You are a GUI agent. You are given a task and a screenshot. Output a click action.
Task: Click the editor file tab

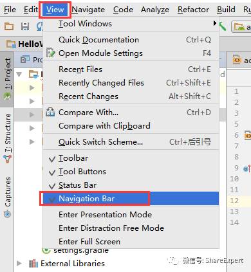pos(239,60)
